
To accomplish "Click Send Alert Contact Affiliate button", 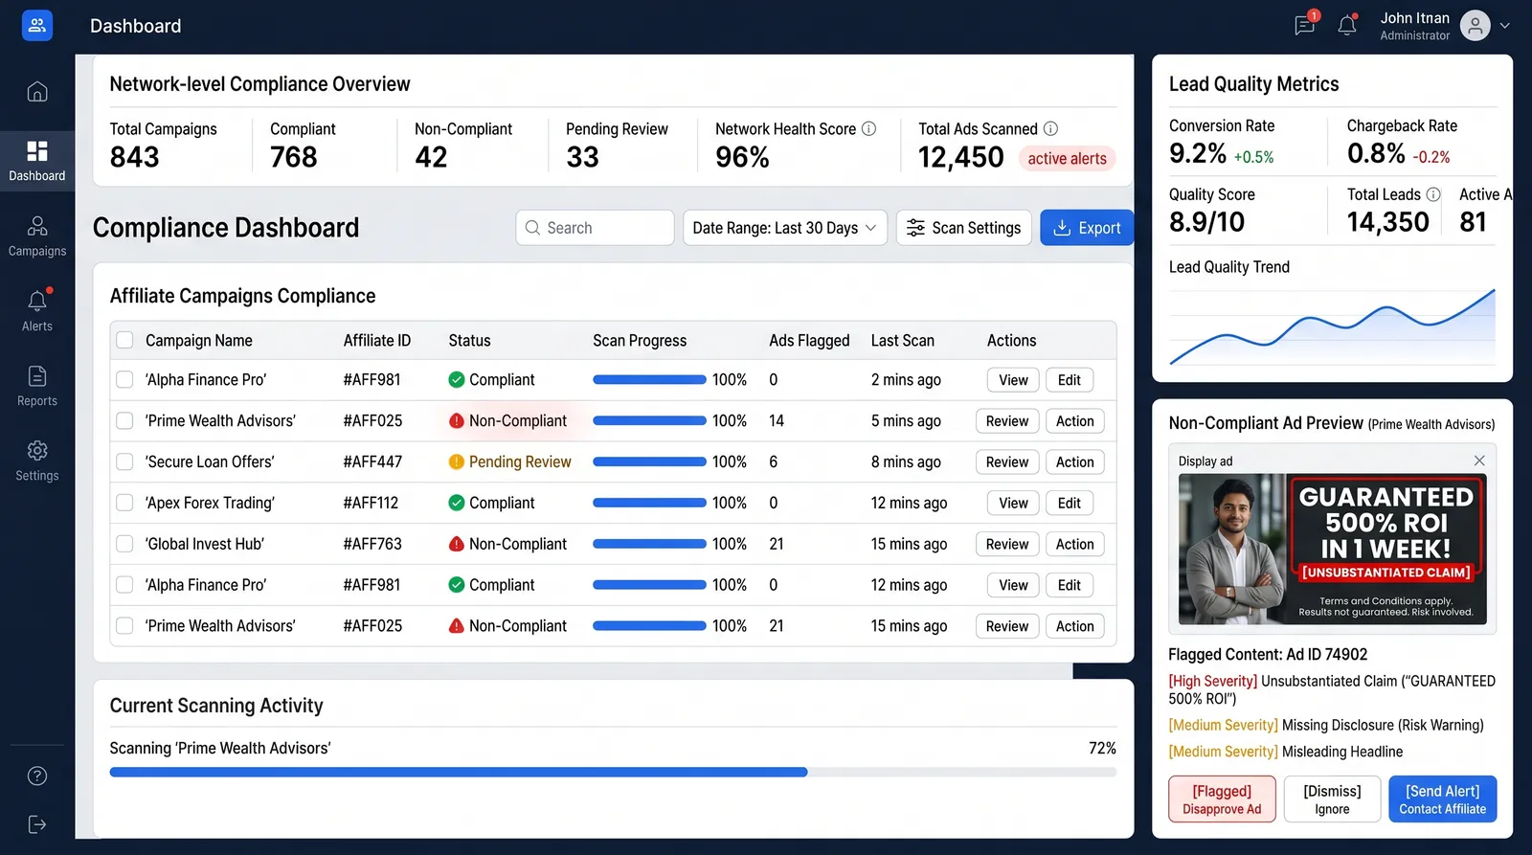I will [x=1442, y=799].
